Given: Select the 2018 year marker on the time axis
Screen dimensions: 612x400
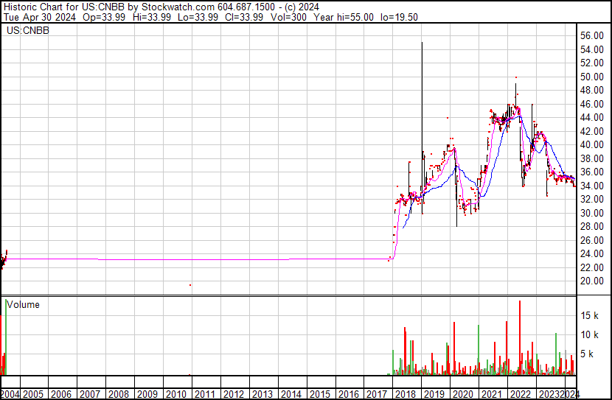Looking at the screenshot, I should pyautogui.click(x=406, y=394).
